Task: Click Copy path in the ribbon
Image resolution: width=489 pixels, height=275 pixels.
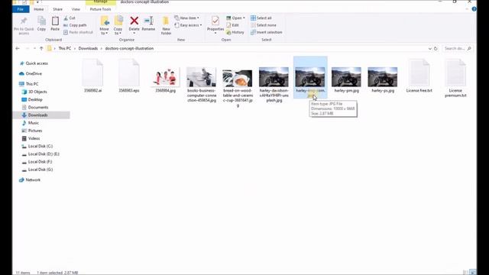Action: click(75, 25)
